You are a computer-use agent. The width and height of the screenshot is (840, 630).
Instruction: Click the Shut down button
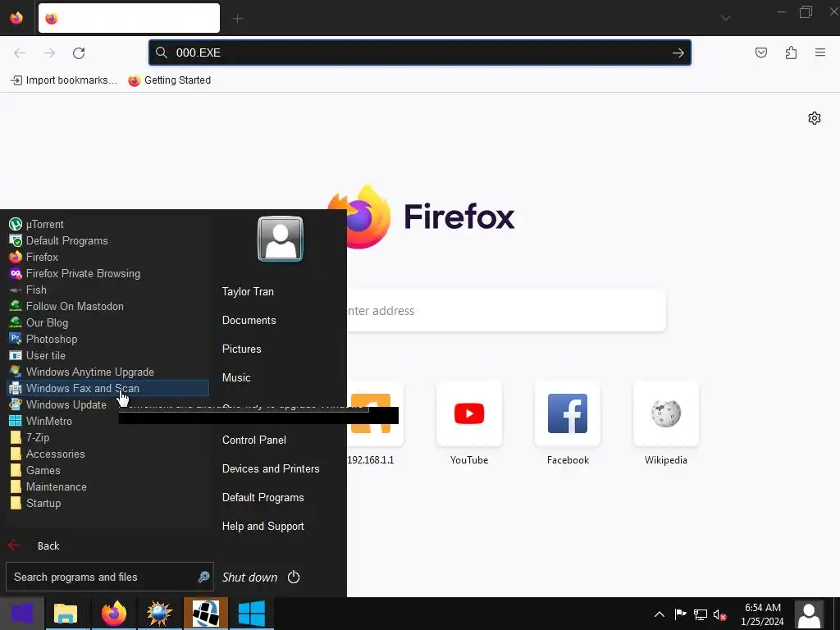pos(249,577)
